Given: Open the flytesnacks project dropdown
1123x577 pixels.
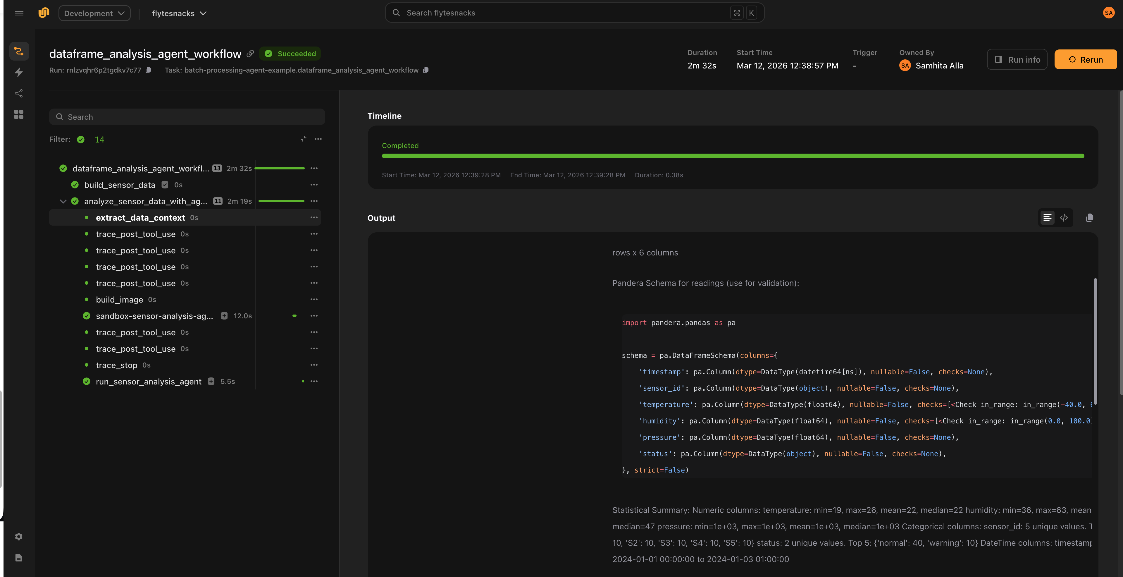Looking at the screenshot, I should click(179, 13).
